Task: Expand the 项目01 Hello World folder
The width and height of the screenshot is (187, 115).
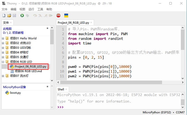Action: pyautogui.click(x=3, y=38)
